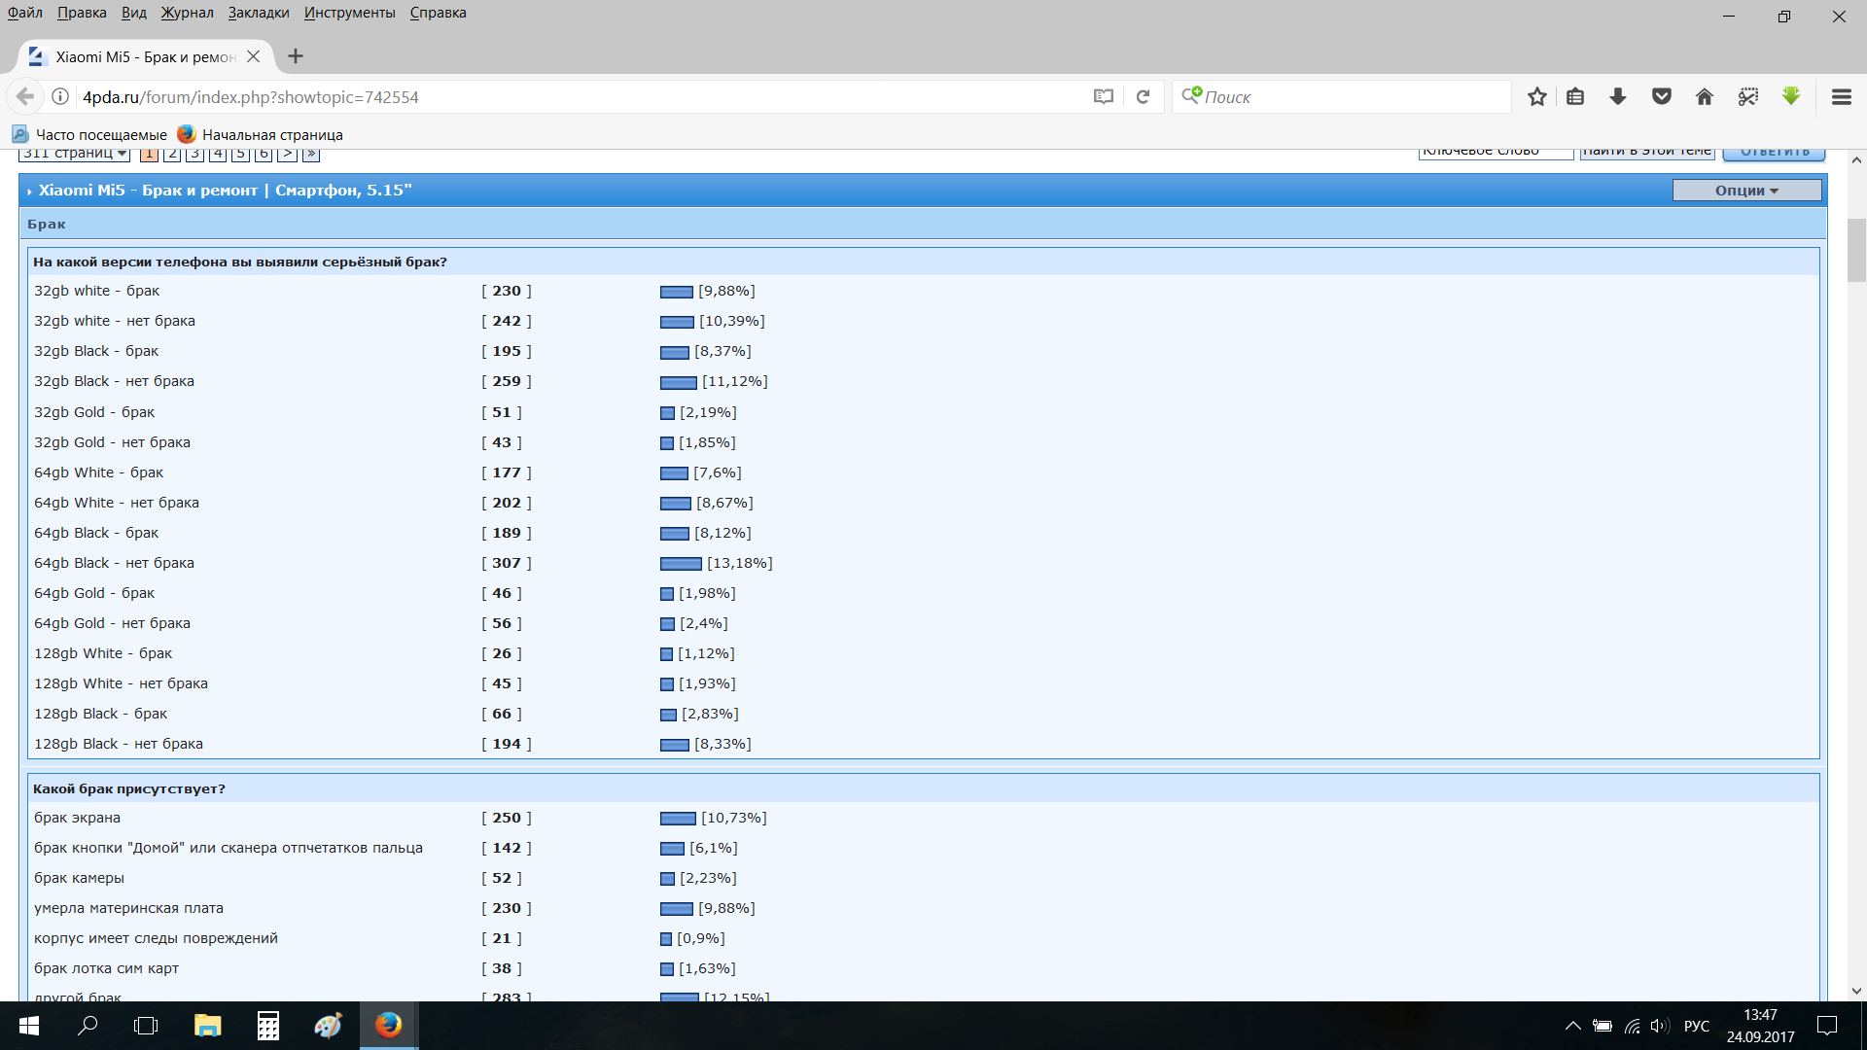Image resolution: width=1867 pixels, height=1050 pixels.
Task: Go to the browser home page
Action: [x=1705, y=96]
